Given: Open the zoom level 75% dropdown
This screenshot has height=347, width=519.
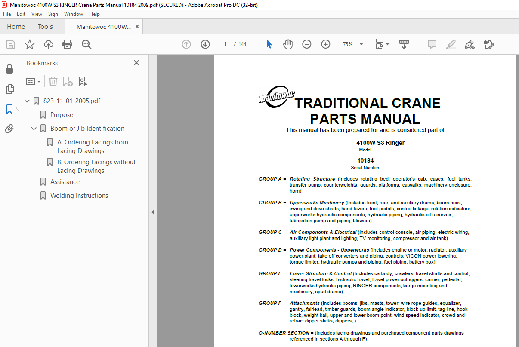Looking at the screenshot, I should click(353, 44).
